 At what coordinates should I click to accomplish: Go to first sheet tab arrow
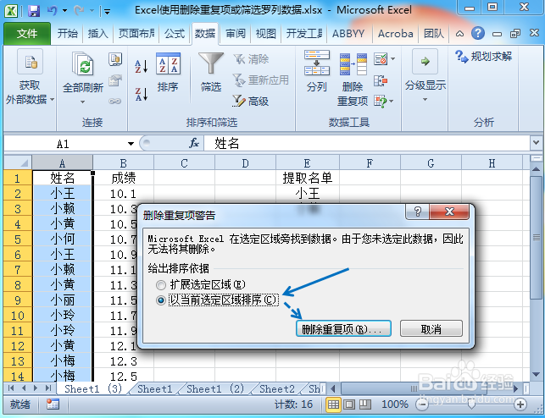tap(11, 388)
